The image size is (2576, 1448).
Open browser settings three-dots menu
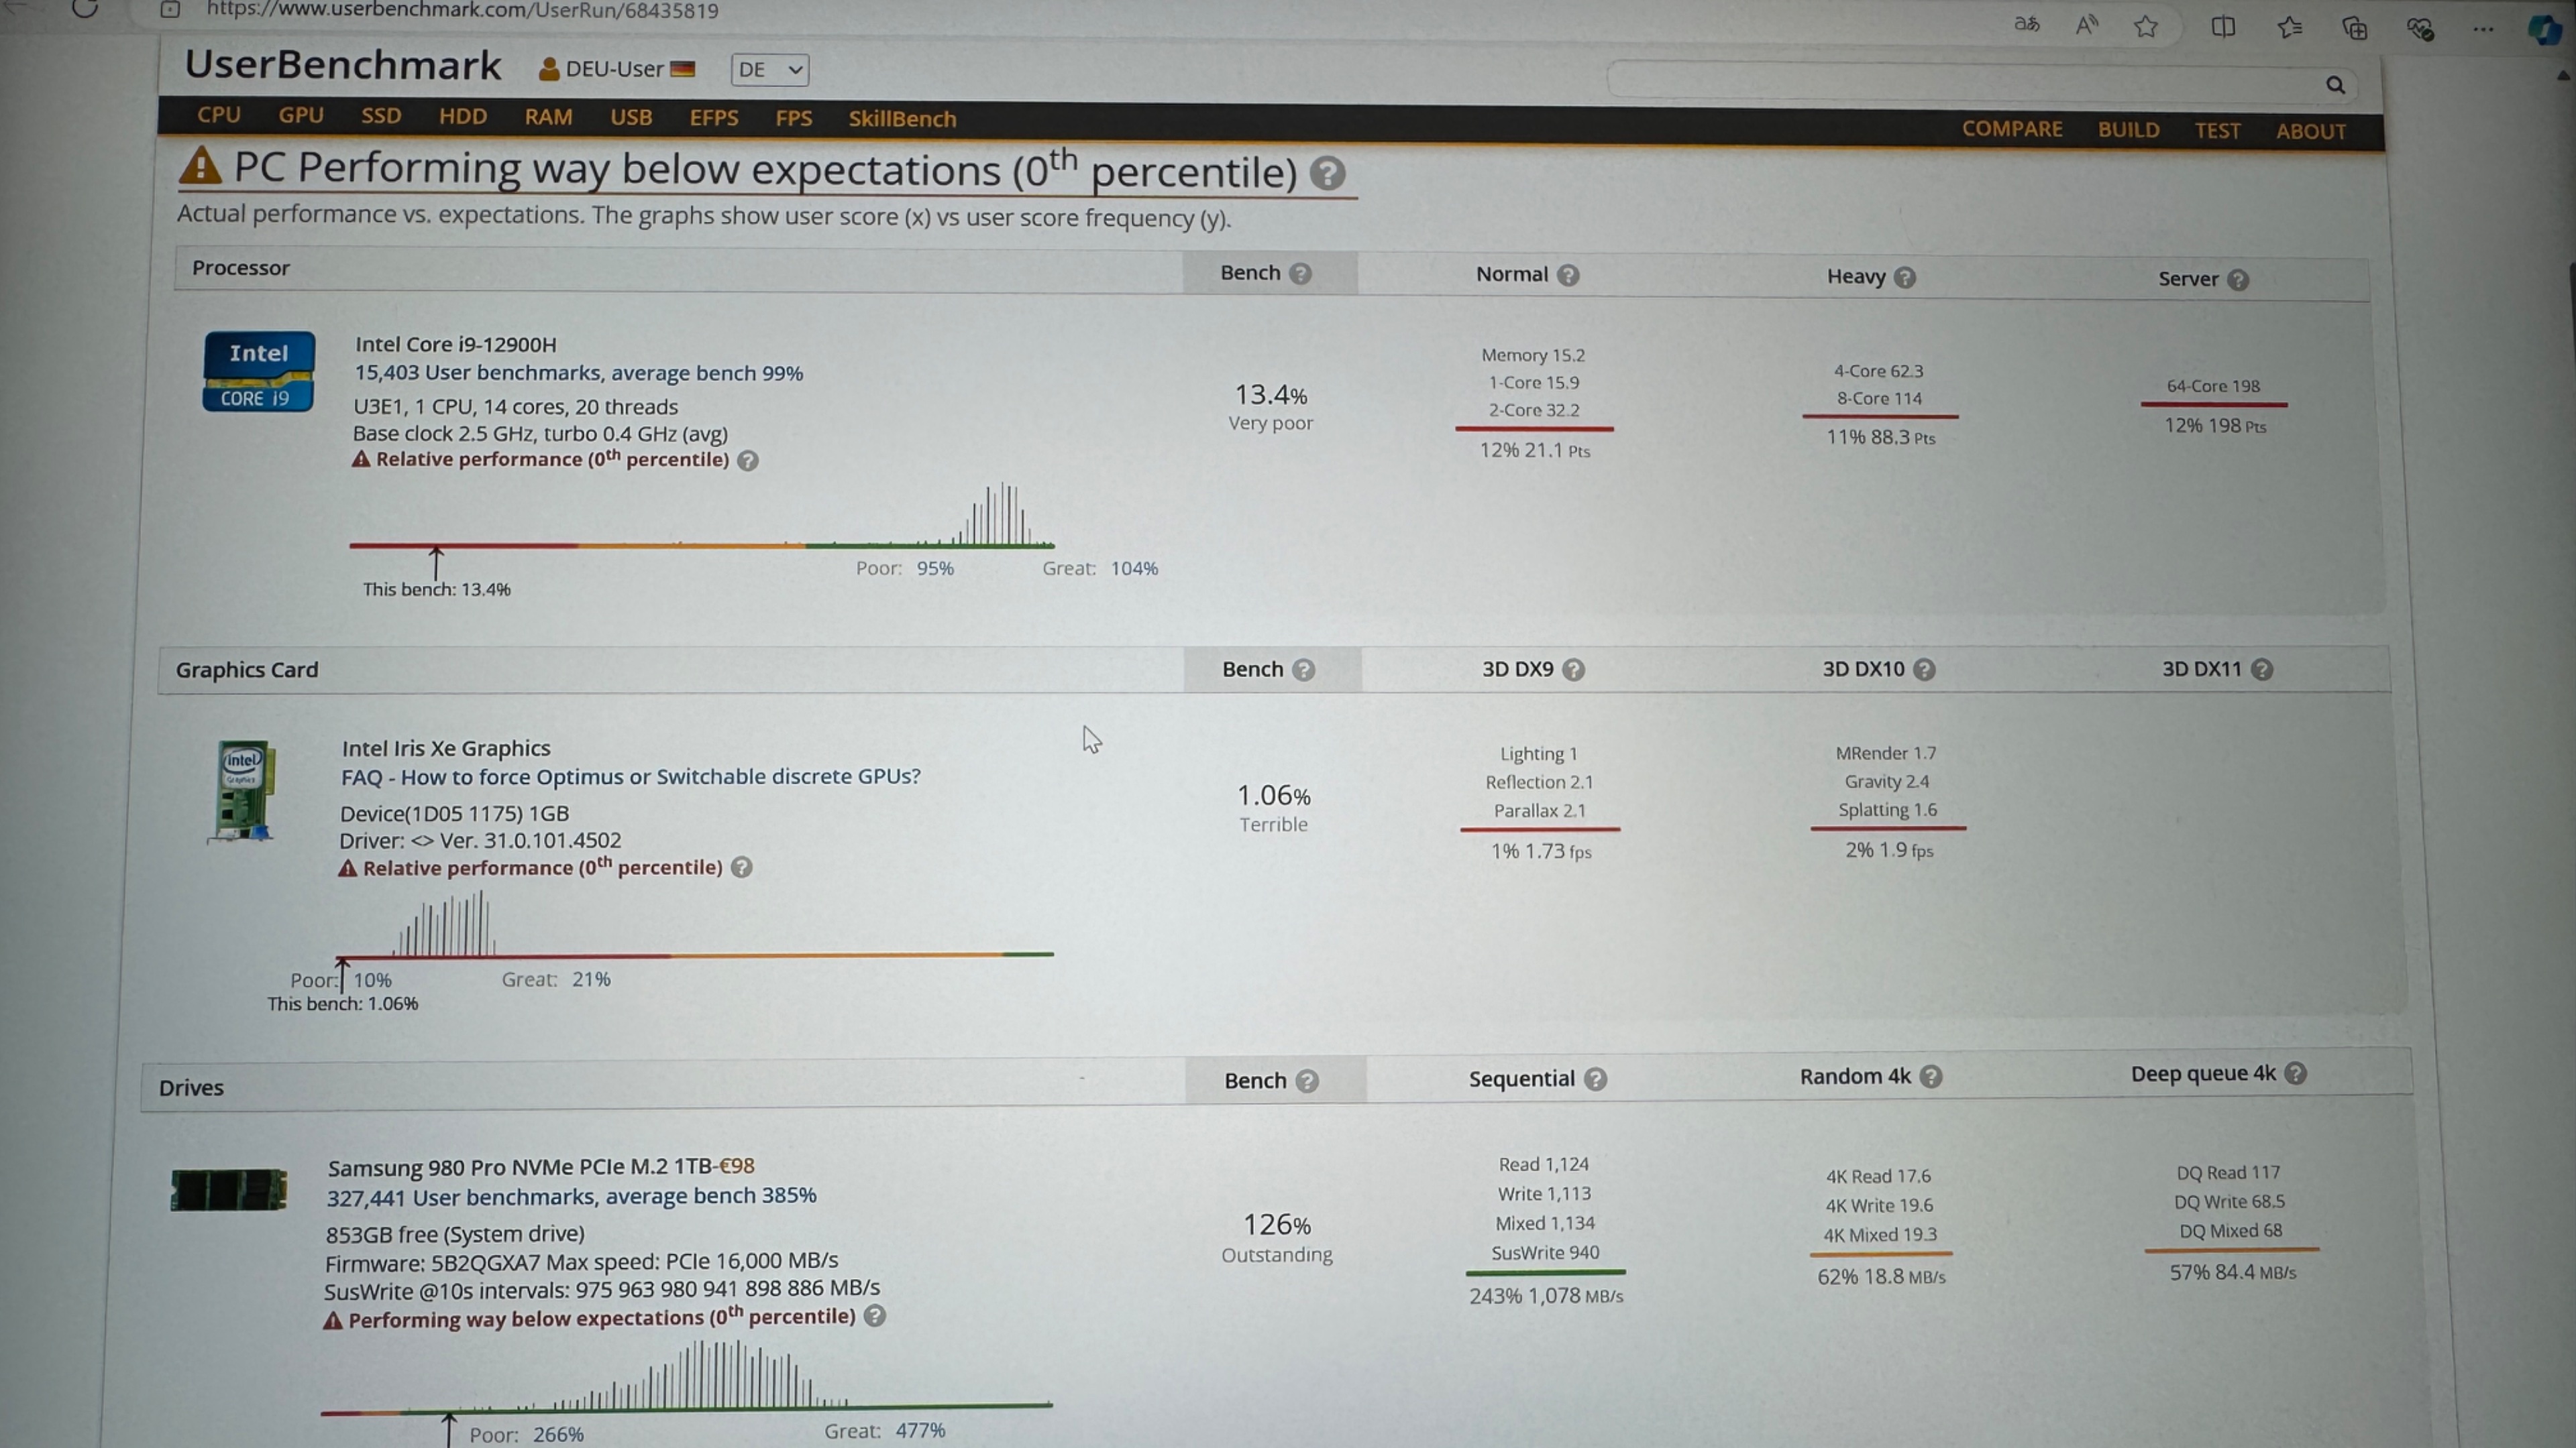(2483, 29)
